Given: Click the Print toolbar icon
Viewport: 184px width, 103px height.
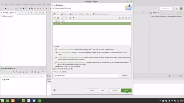Looking at the screenshot, I should coord(16,9).
